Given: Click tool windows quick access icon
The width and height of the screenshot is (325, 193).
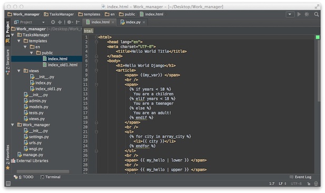Looking at the screenshot, I should 8,184.
